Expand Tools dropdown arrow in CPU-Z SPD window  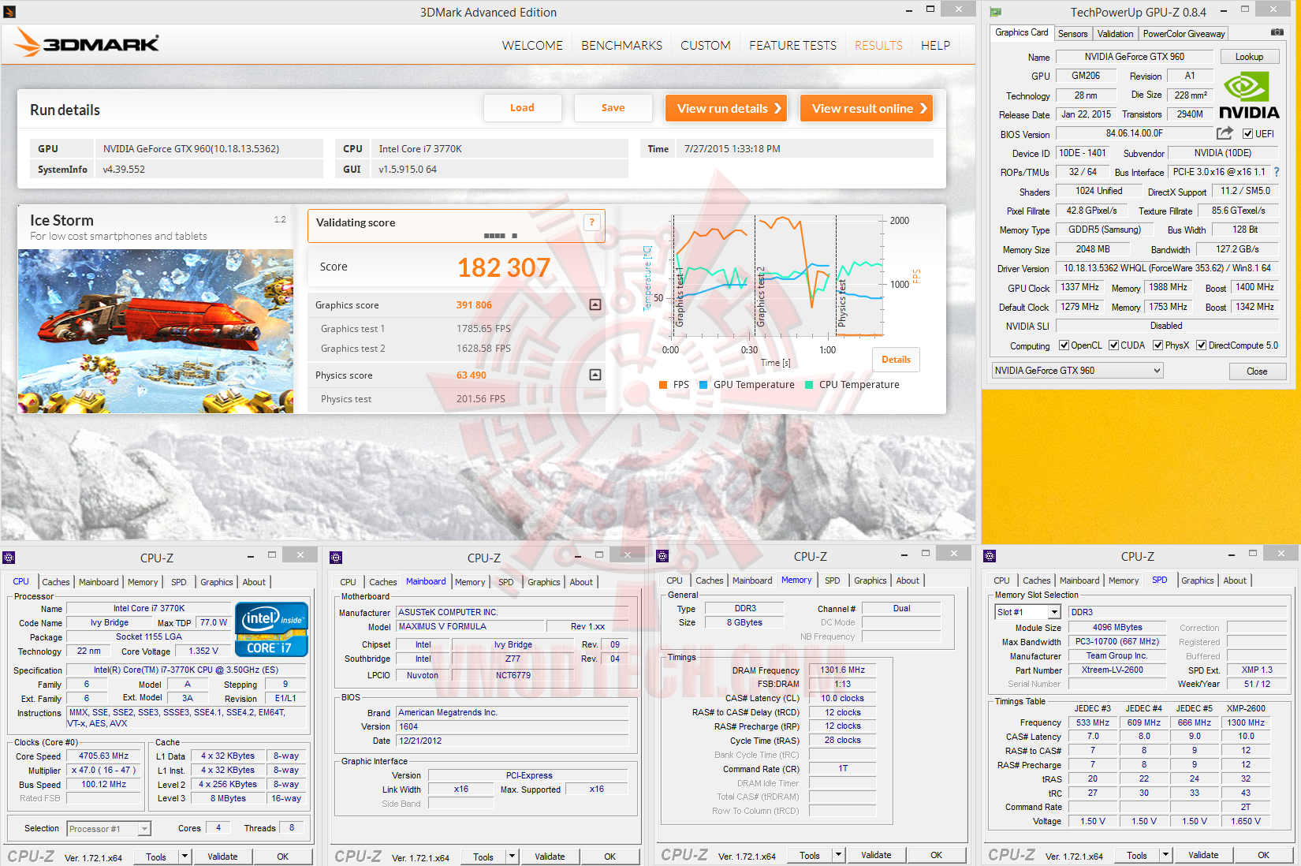click(1165, 855)
